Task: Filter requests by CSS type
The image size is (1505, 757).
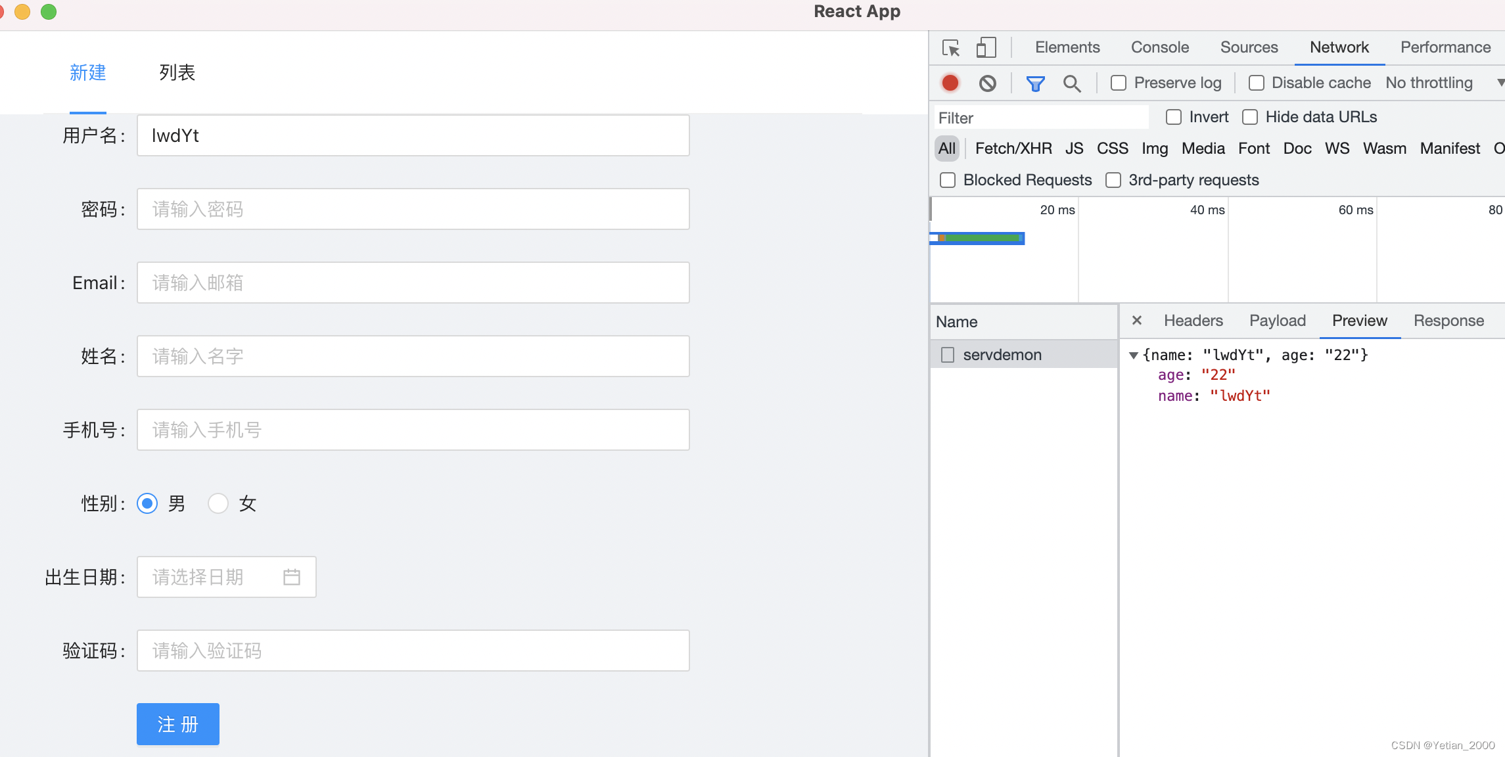Action: point(1112,149)
